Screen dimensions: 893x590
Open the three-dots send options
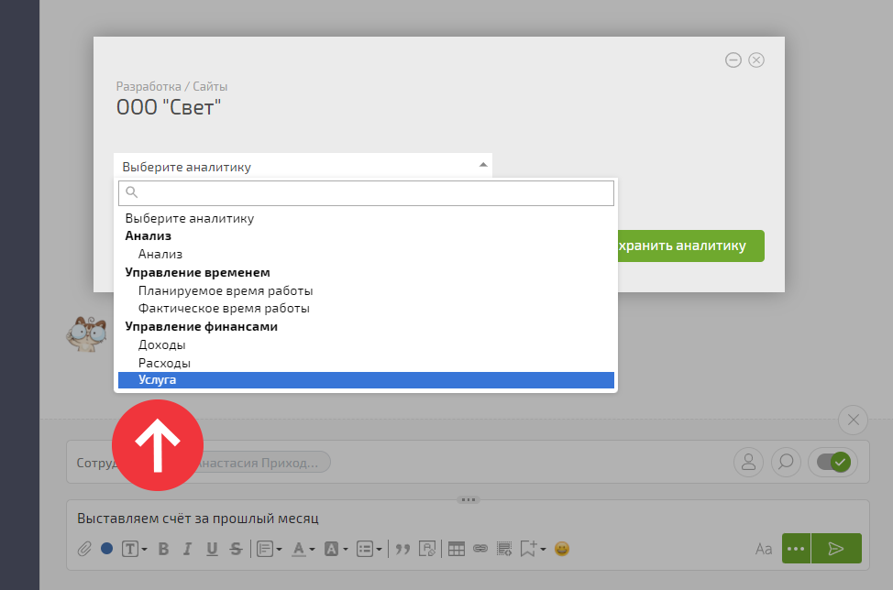(x=796, y=549)
